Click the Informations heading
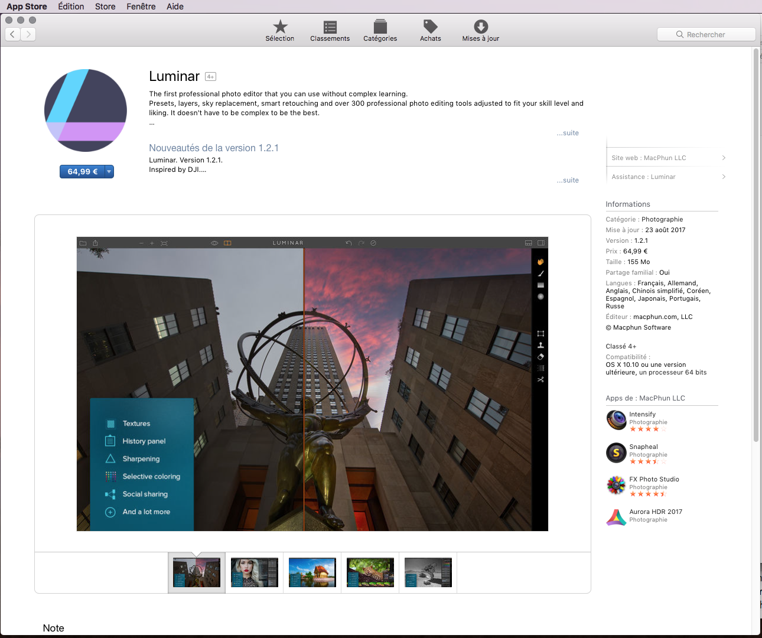Screen dimensions: 762x638 coord(628,204)
